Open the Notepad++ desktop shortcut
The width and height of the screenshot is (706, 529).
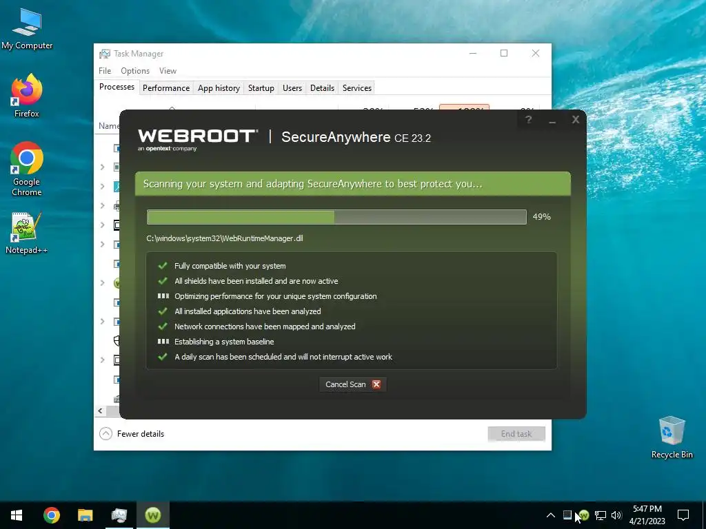(27, 233)
